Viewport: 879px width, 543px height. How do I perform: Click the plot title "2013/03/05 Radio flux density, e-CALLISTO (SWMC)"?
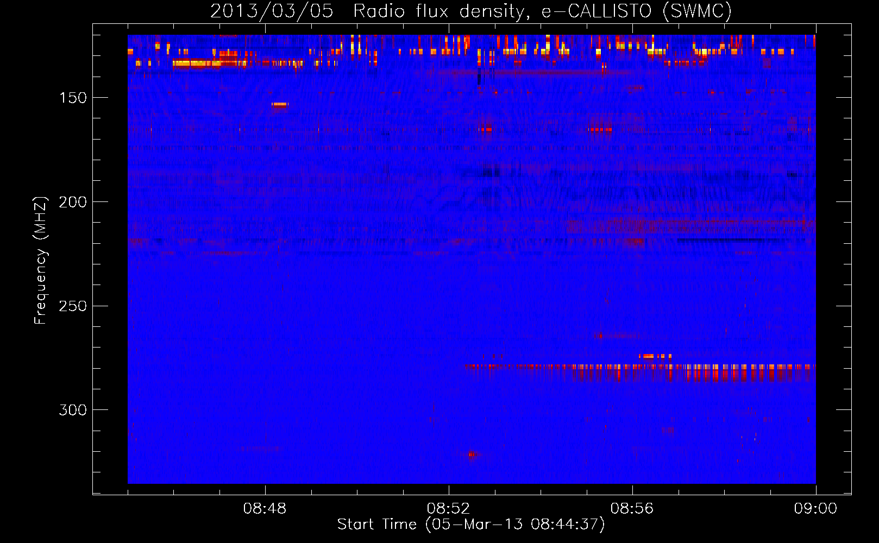point(471,11)
